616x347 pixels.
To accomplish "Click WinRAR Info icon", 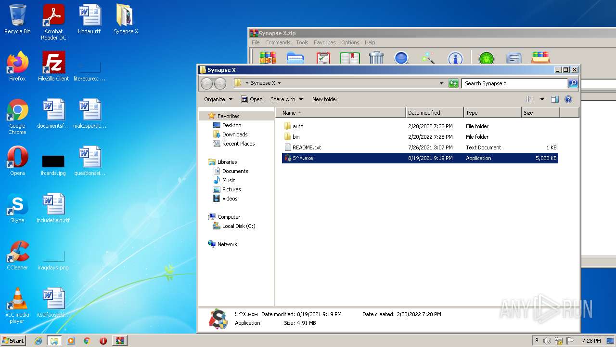I will click(x=455, y=58).
